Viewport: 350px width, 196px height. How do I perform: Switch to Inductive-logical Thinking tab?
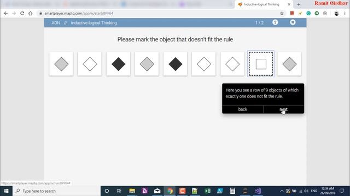coord(261,4)
